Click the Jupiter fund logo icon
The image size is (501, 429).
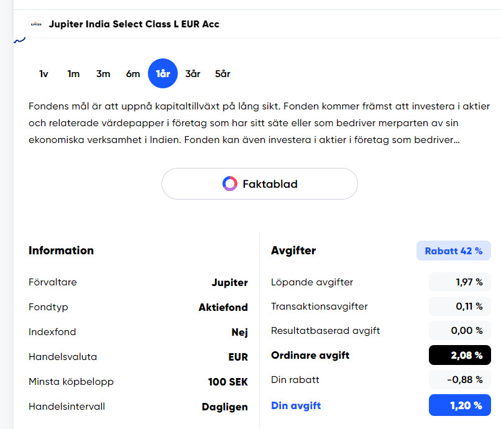36,24
